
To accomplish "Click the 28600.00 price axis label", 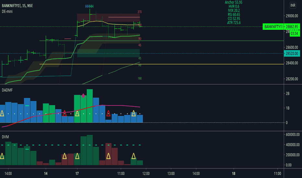I will point(292,47).
